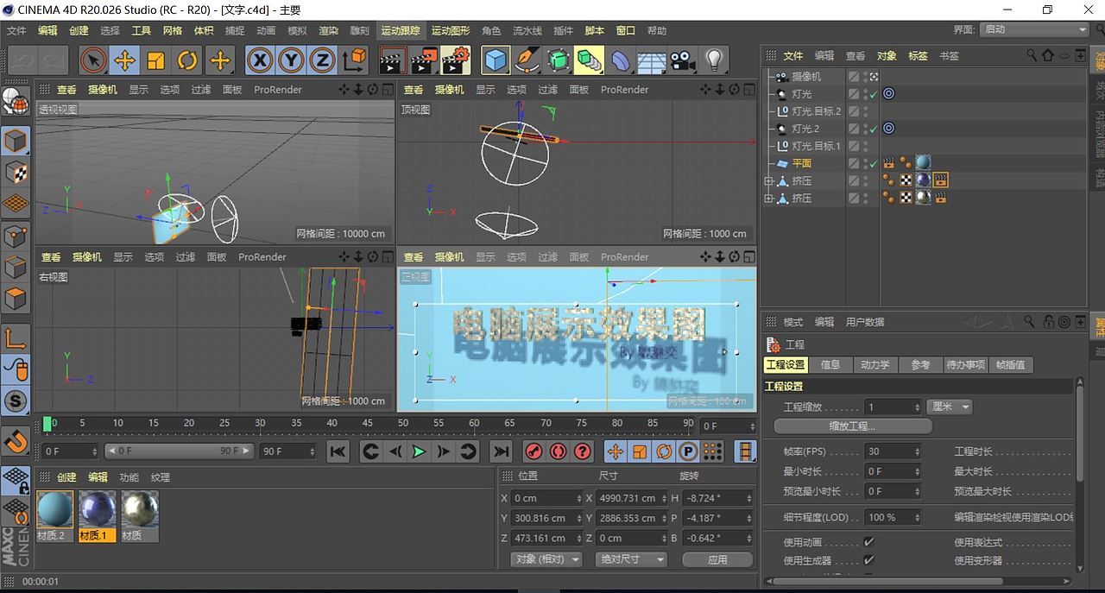1105x593 pixels.
Task: Activate the Scale tool in toolbar
Action: tap(156, 60)
